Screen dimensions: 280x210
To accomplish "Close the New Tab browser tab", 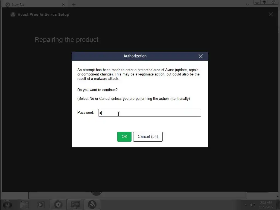I will [x=63, y=5].
